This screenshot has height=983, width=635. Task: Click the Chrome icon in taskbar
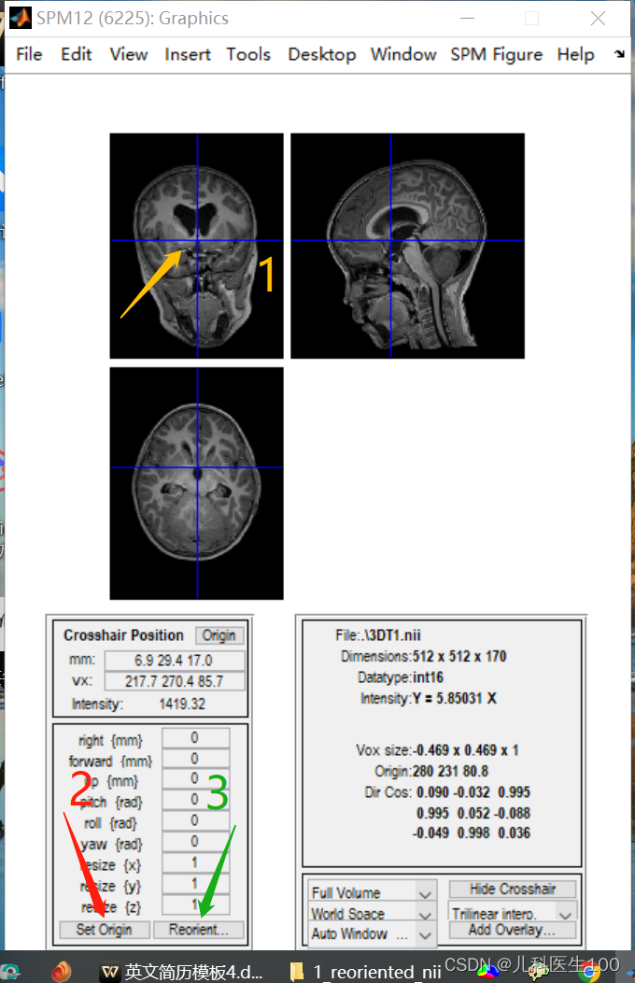pyautogui.click(x=587, y=973)
